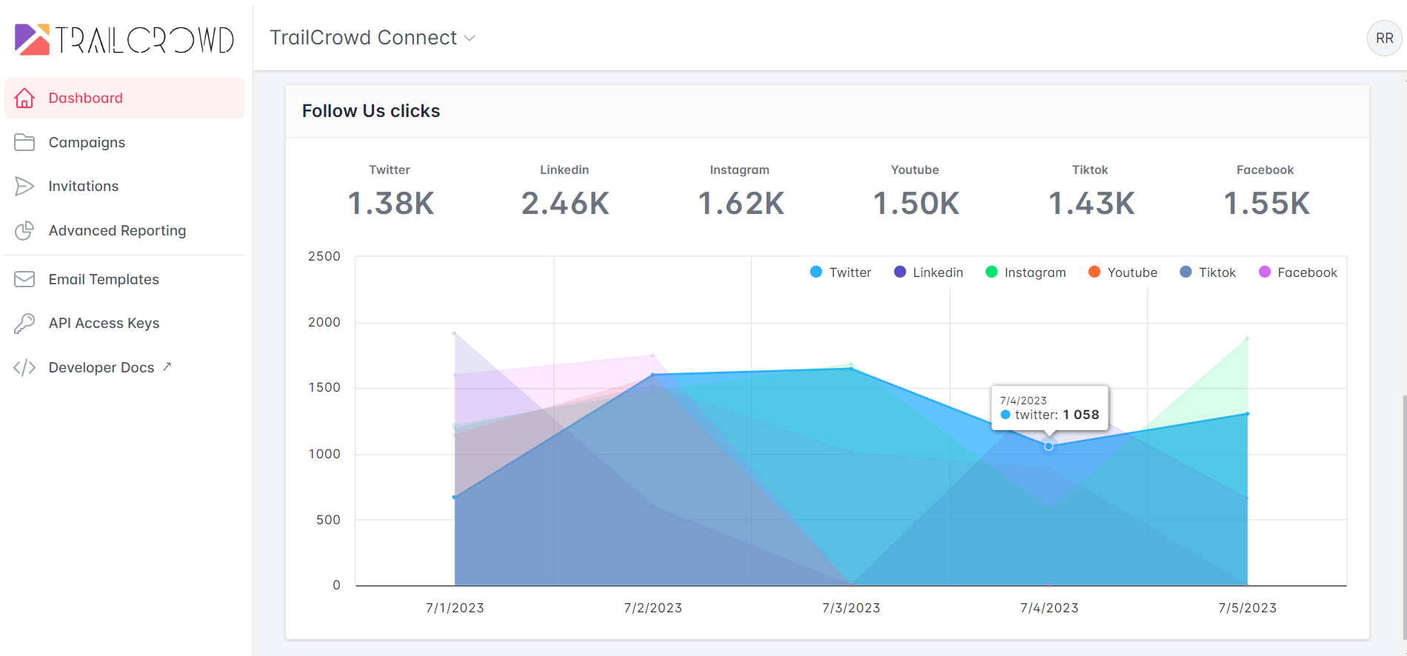Click the Youtube orange legend dot
1407x656 pixels.
click(1094, 272)
